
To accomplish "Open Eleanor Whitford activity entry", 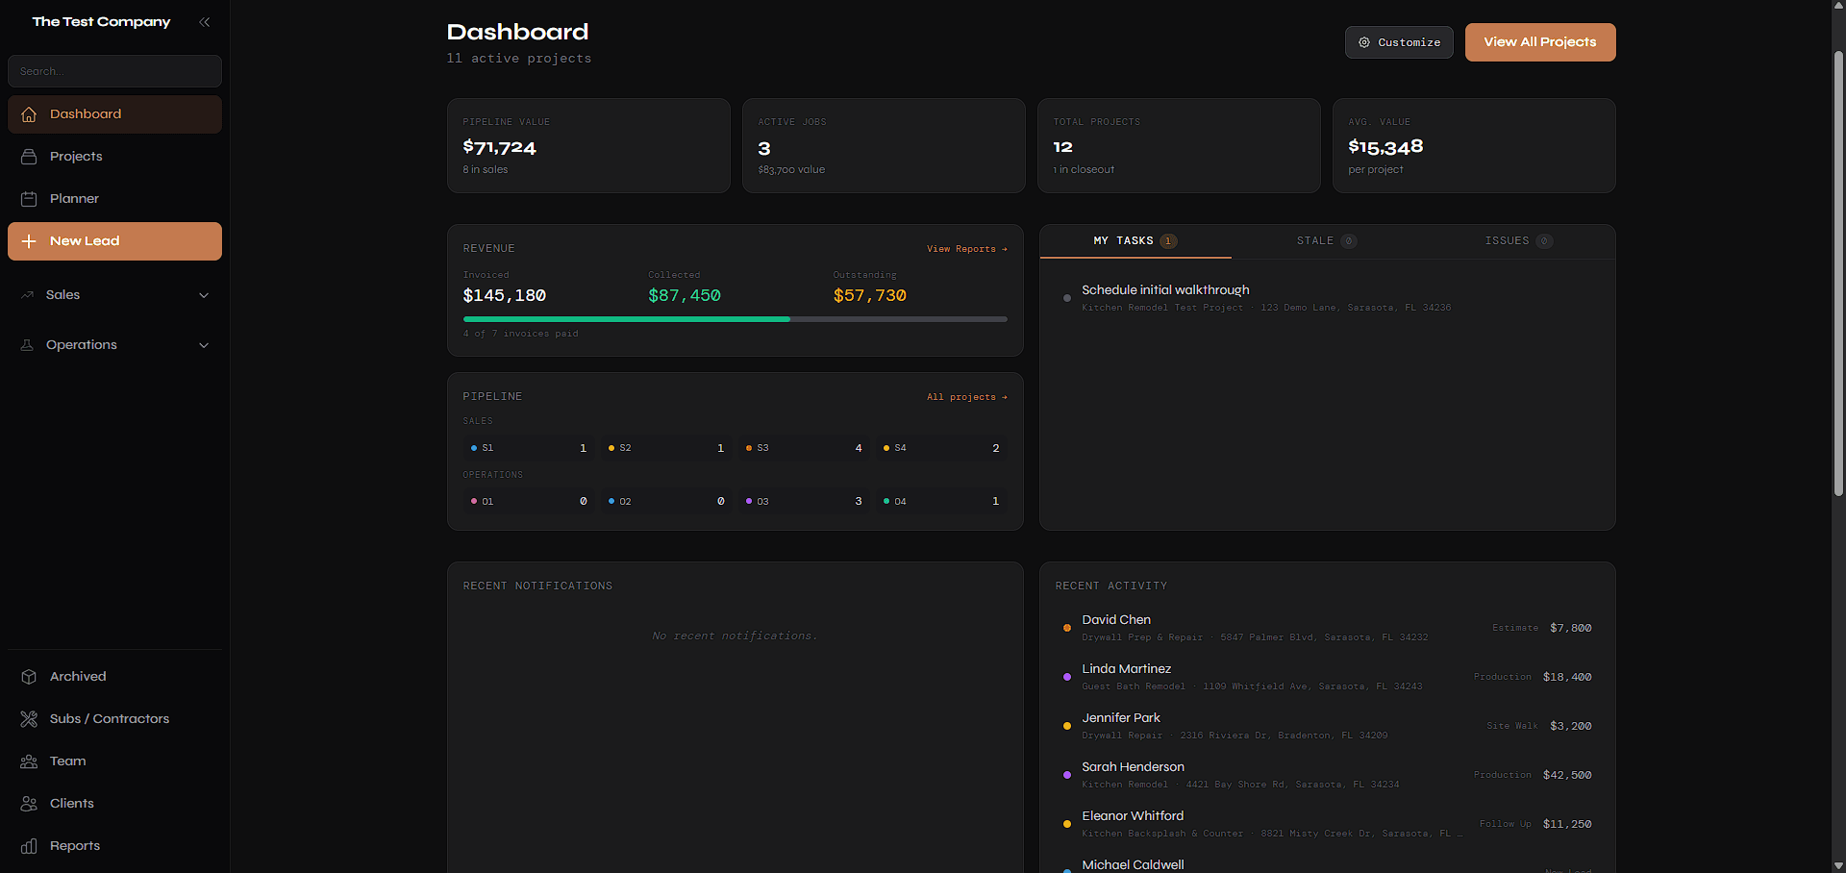I will pyautogui.click(x=1327, y=824).
